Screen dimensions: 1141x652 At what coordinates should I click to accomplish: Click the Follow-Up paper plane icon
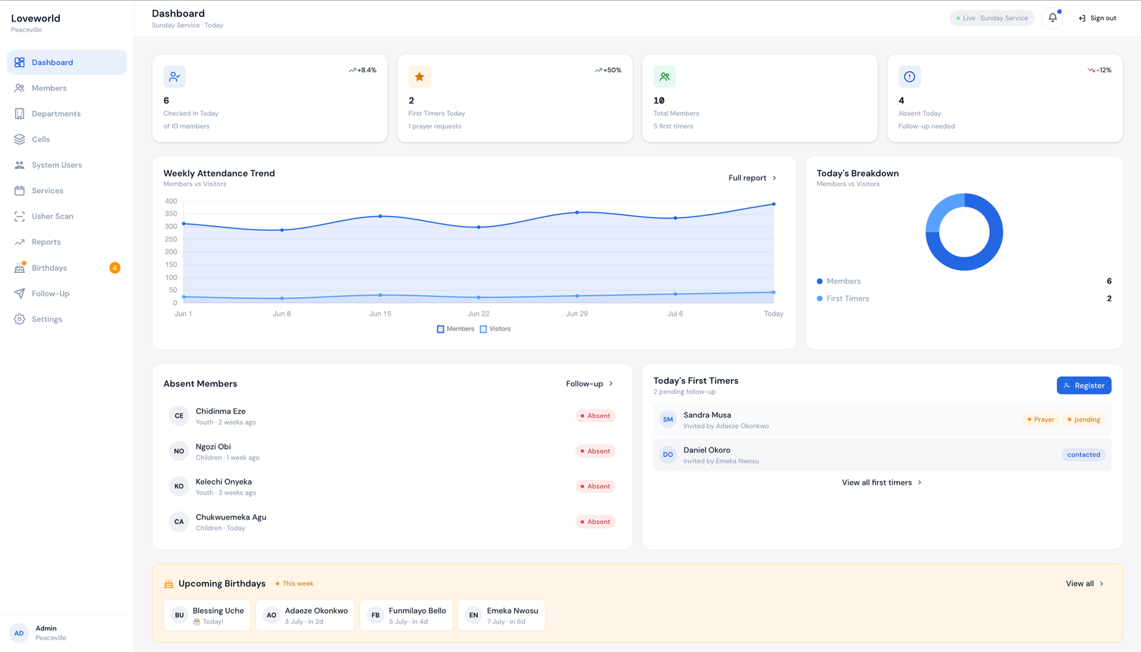point(19,294)
